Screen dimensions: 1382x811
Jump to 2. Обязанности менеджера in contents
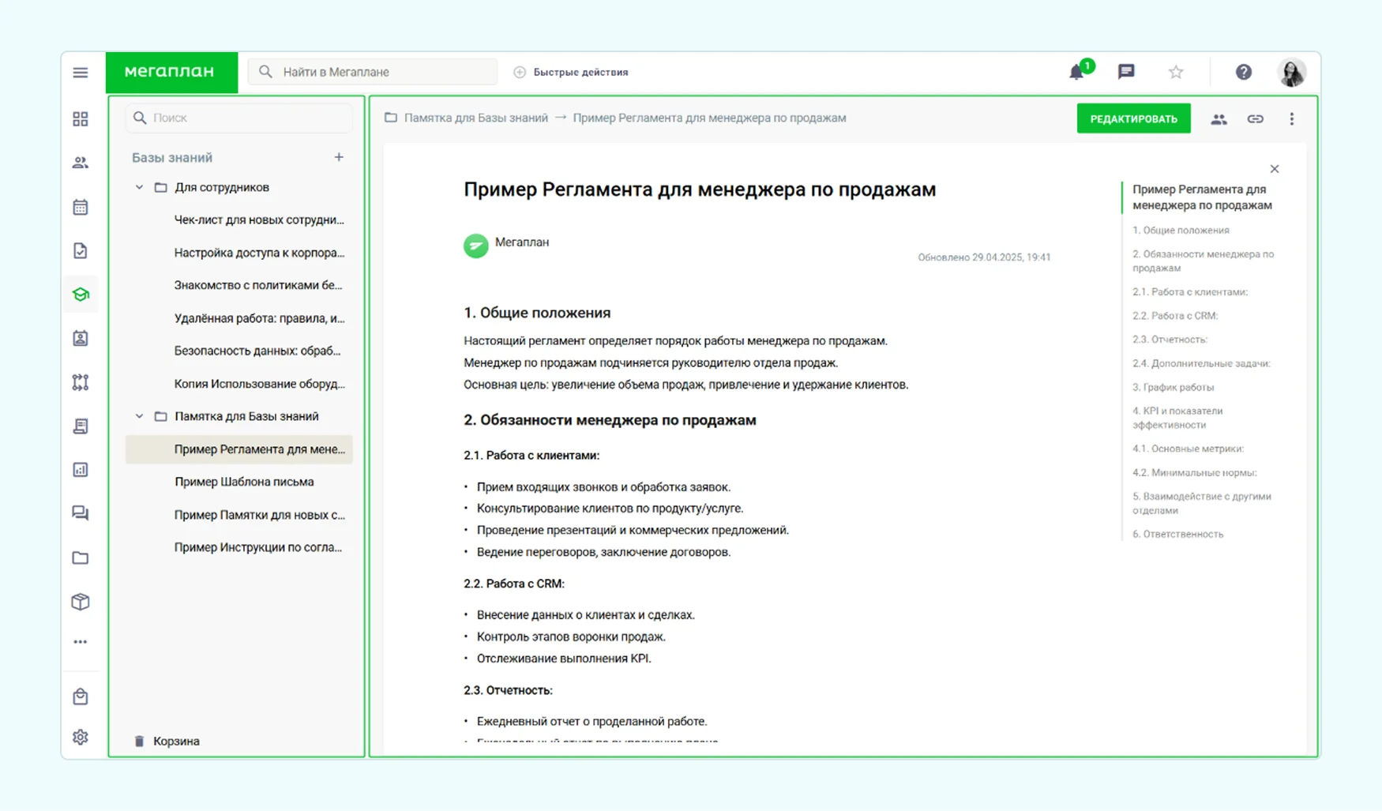point(1204,261)
